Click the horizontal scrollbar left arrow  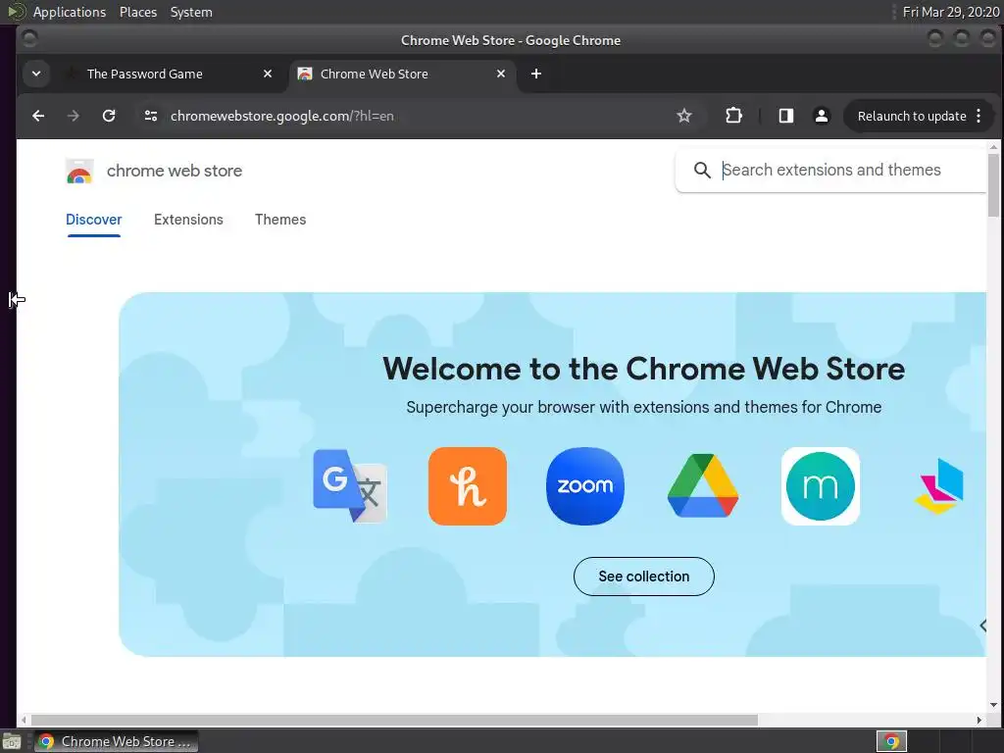[24, 721]
